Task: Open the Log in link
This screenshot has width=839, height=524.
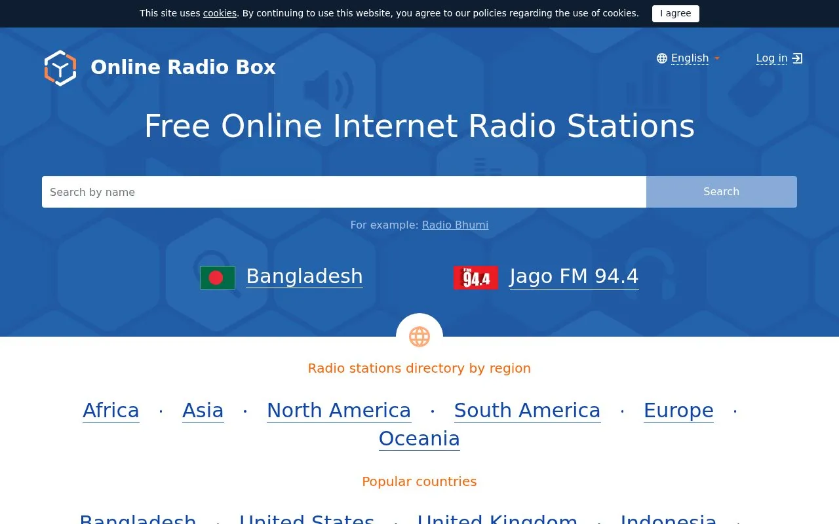Action: [x=772, y=58]
